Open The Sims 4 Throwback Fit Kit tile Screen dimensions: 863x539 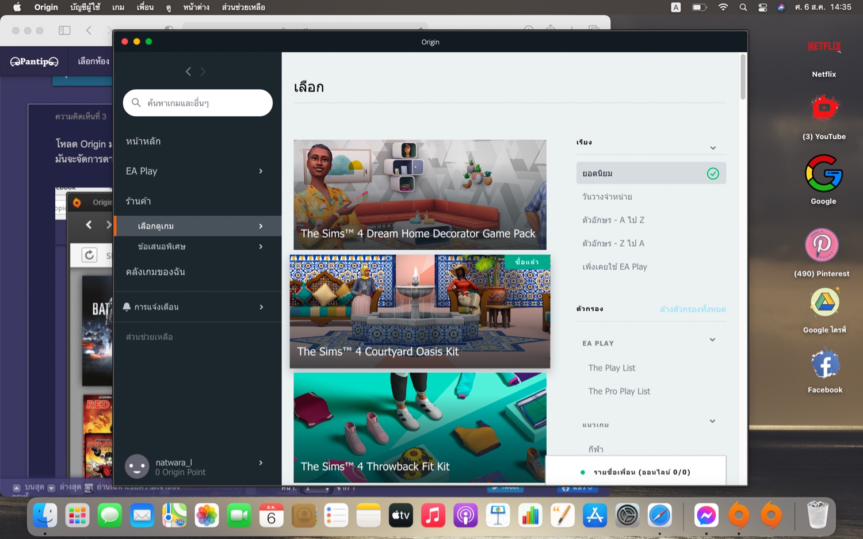tap(420, 427)
